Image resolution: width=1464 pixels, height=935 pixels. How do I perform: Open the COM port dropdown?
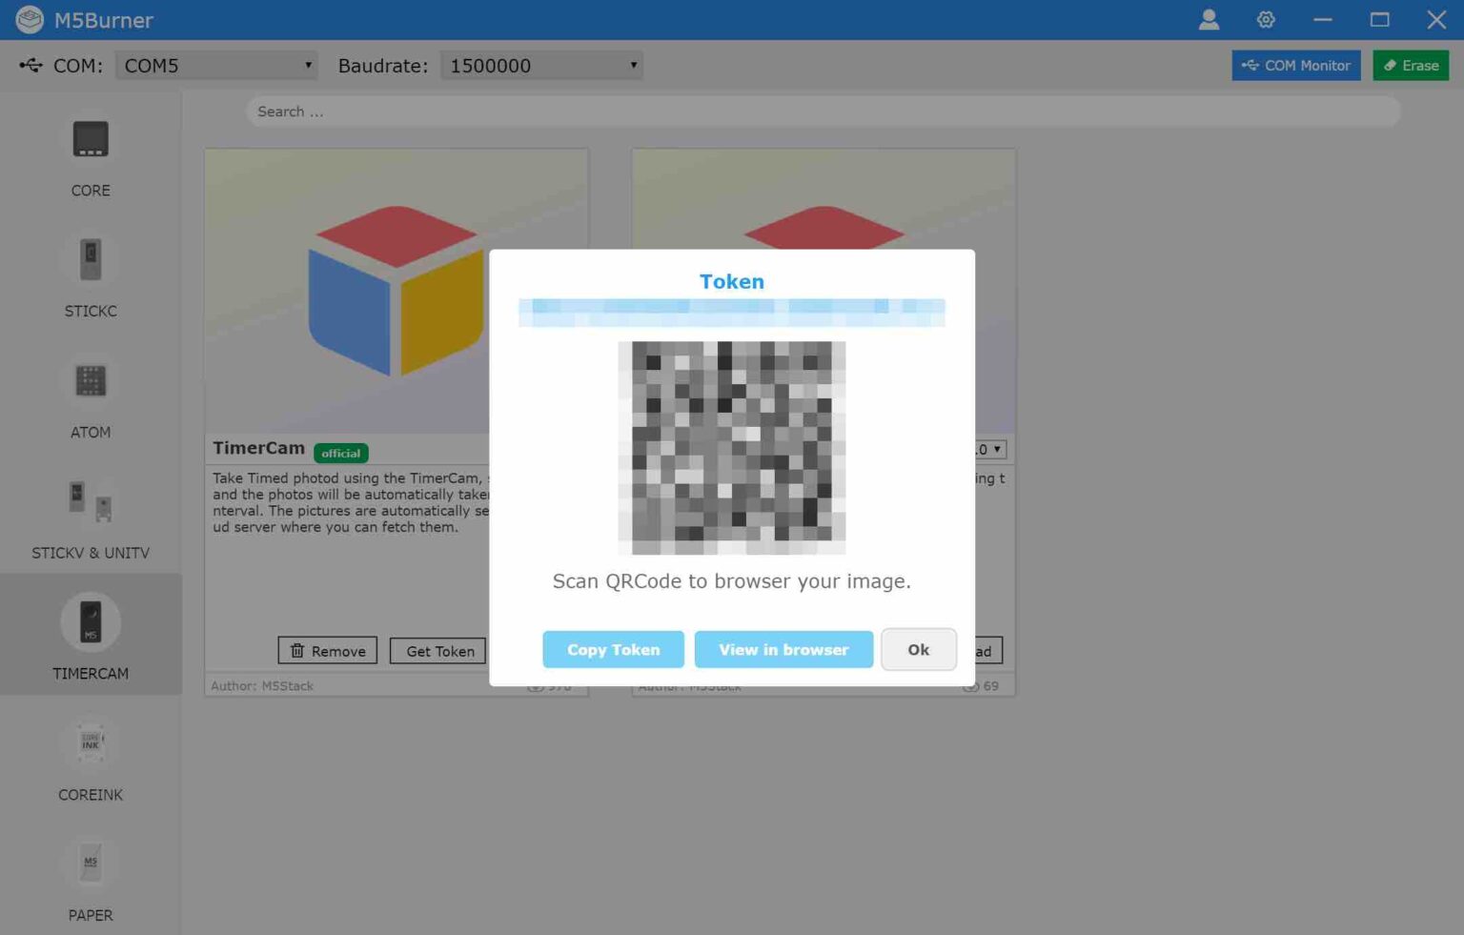coord(216,65)
